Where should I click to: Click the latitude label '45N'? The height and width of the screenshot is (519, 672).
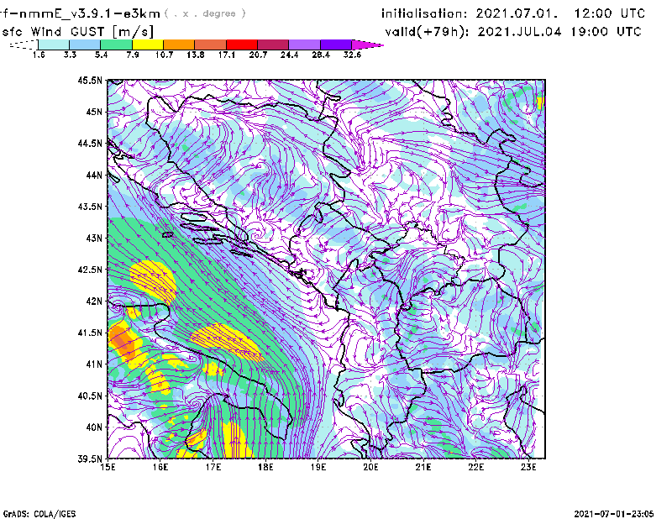(94, 112)
